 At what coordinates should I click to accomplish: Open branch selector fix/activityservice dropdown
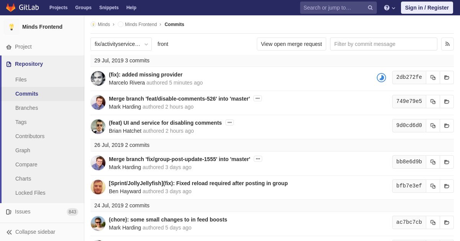tap(121, 44)
